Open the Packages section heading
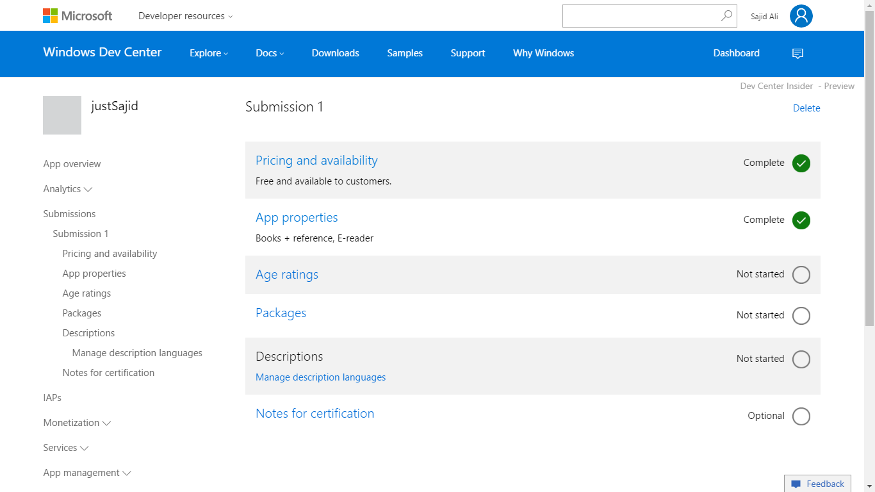This screenshot has width=875, height=492. click(281, 313)
